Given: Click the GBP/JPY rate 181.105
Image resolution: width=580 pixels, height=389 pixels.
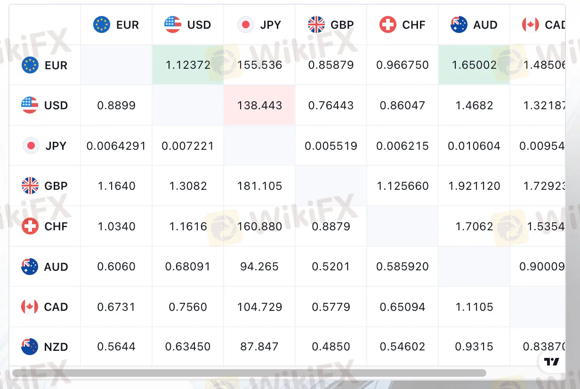Looking at the screenshot, I should click(259, 186).
